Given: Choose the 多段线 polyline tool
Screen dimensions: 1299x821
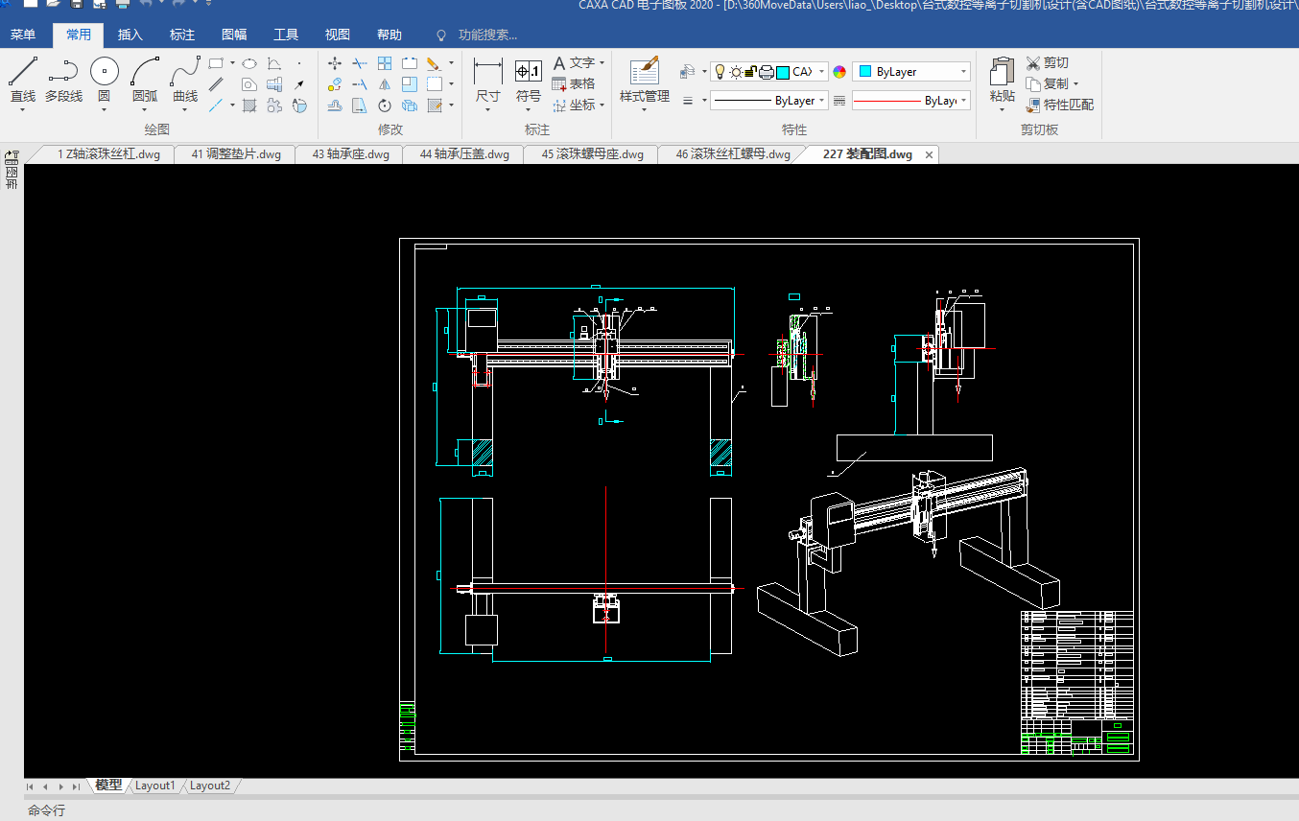Looking at the screenshot, I should tap(63, 73).
